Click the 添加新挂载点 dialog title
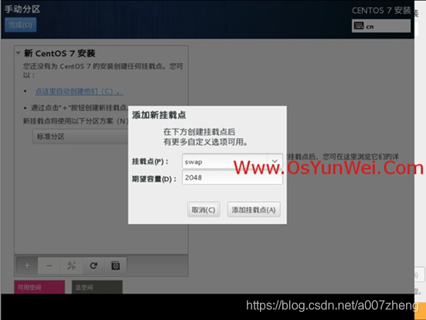 pyautogui.click(x=159, y=115)
